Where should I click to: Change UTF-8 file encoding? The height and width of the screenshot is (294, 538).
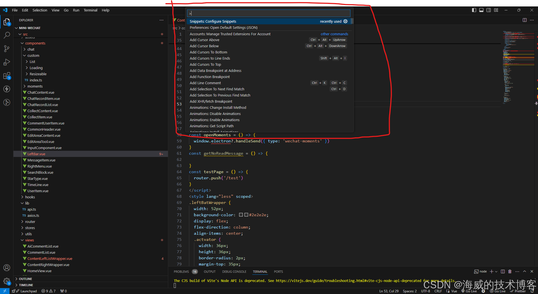[x=426, y=291]
